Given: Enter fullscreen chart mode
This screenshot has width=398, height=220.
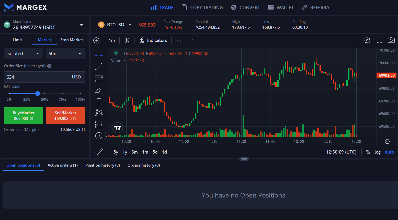Looking at the screenshot, I should click(x=379, y=40).
